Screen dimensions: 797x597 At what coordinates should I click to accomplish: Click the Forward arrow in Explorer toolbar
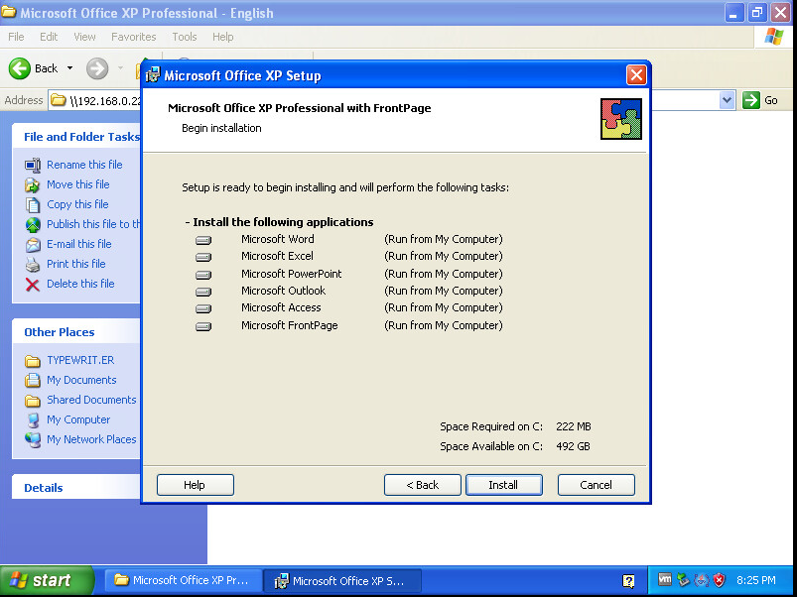[97, 68]
